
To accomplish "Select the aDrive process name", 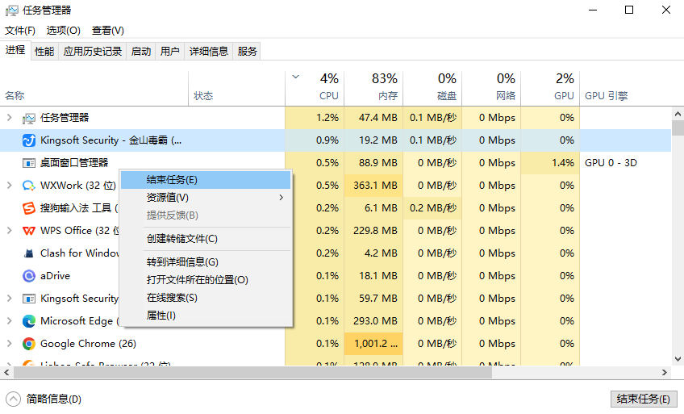I will 55,276.
